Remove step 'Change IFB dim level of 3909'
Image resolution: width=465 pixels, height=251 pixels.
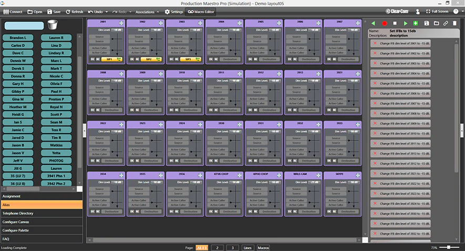coord(375,123)
